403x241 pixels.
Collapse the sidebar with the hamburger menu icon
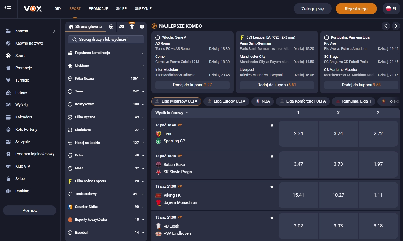[8, 9]
